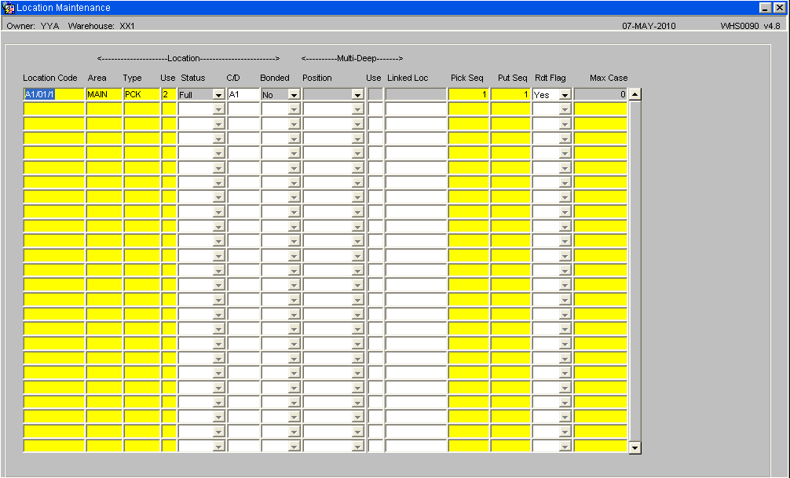Click the vertical scrollbar track of the location grid
Viewport: 790px width, 478px height.
(x=635, y=271)
